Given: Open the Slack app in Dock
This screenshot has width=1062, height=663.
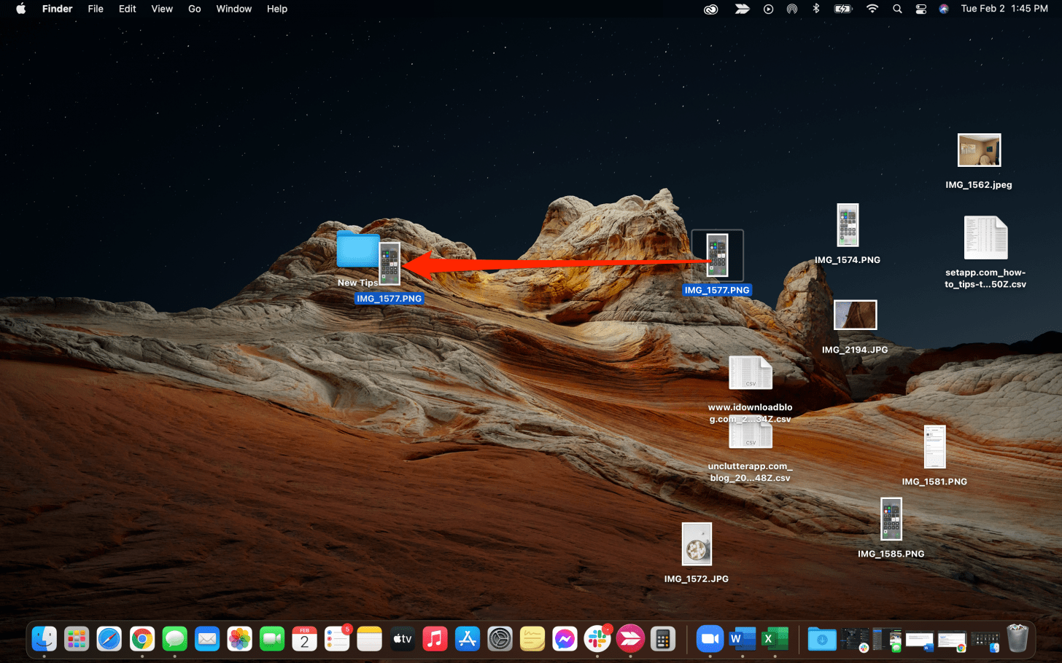Looking at the screenshot, I should coord(597,640).
